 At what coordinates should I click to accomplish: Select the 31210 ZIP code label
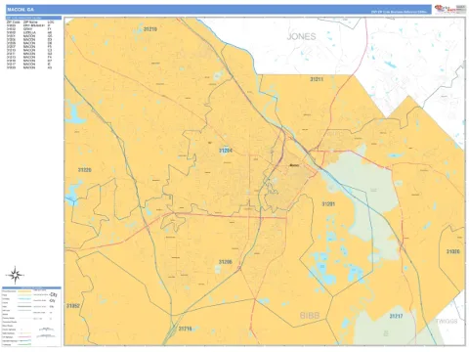149,29
